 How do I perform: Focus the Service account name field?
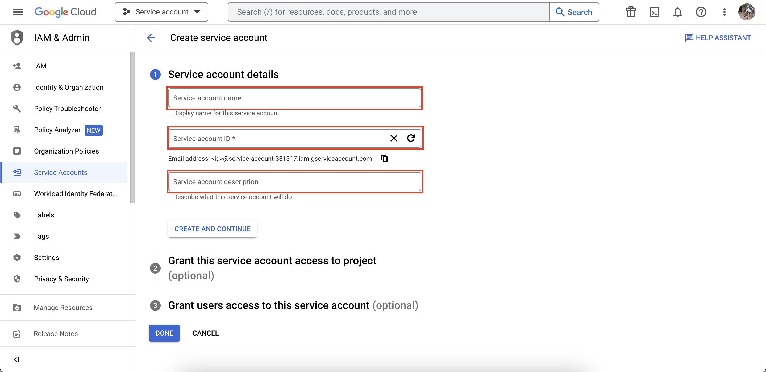click(x=294, y=98)
